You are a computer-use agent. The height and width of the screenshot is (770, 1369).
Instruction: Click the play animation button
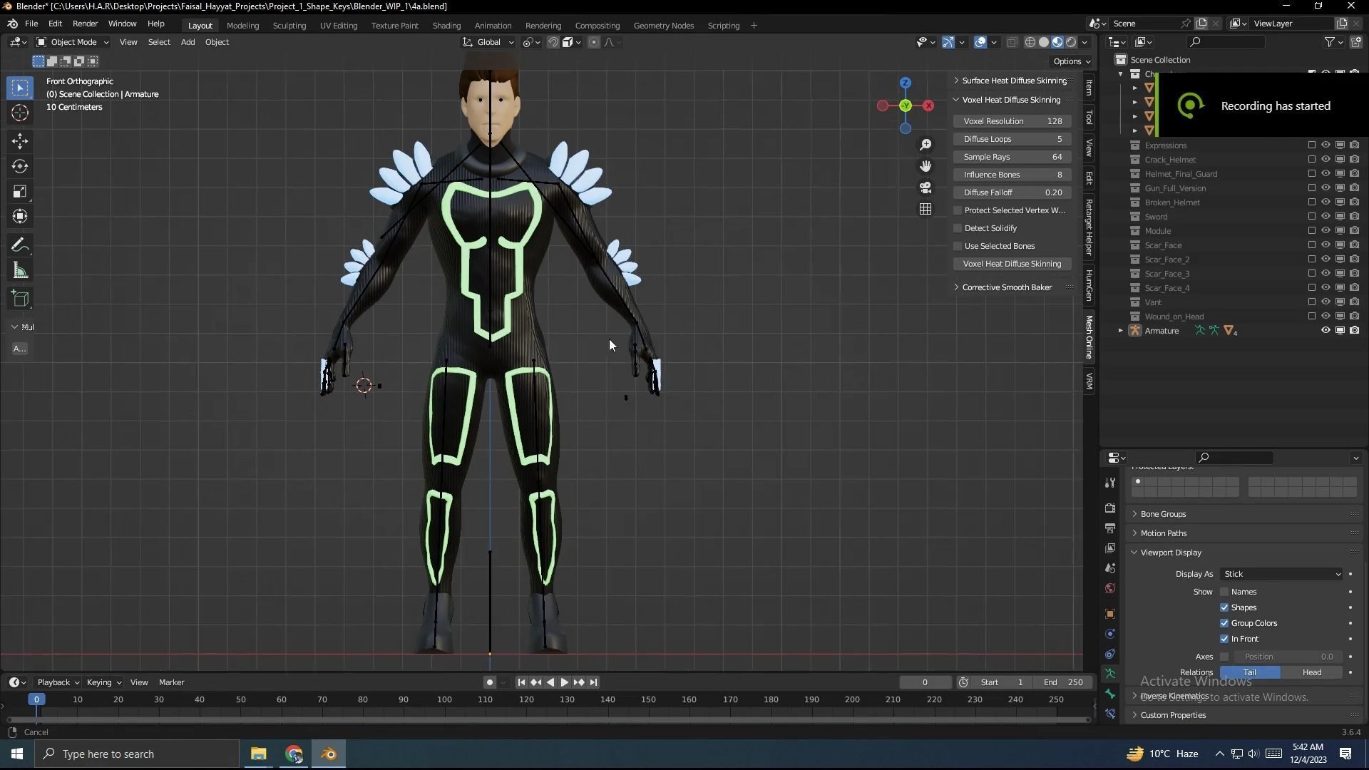coord(564,682)
